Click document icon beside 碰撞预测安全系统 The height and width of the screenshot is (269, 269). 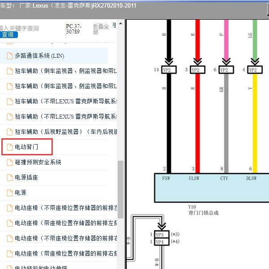pos(10,162)
